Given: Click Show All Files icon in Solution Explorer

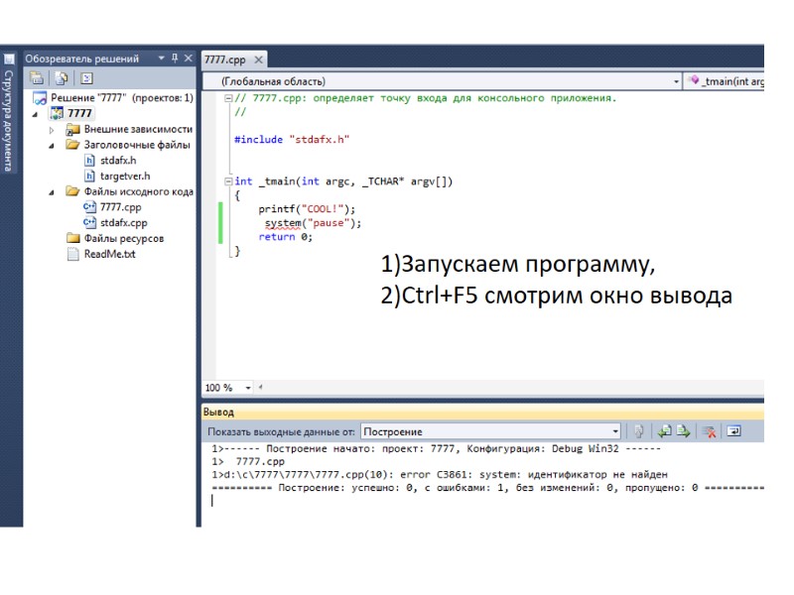Looking at the screenshot, I should (62, 78).
